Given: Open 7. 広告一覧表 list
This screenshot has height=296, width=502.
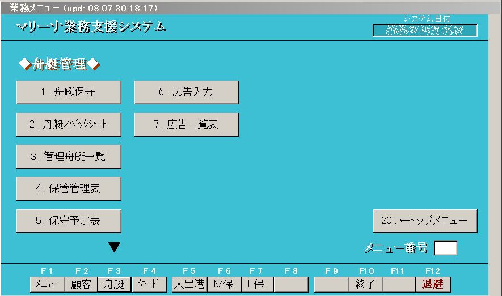Looking at the screenshot, I should [186, 125].
